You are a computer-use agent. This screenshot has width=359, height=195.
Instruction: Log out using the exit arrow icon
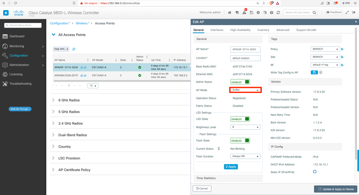[x=354, y=12]
